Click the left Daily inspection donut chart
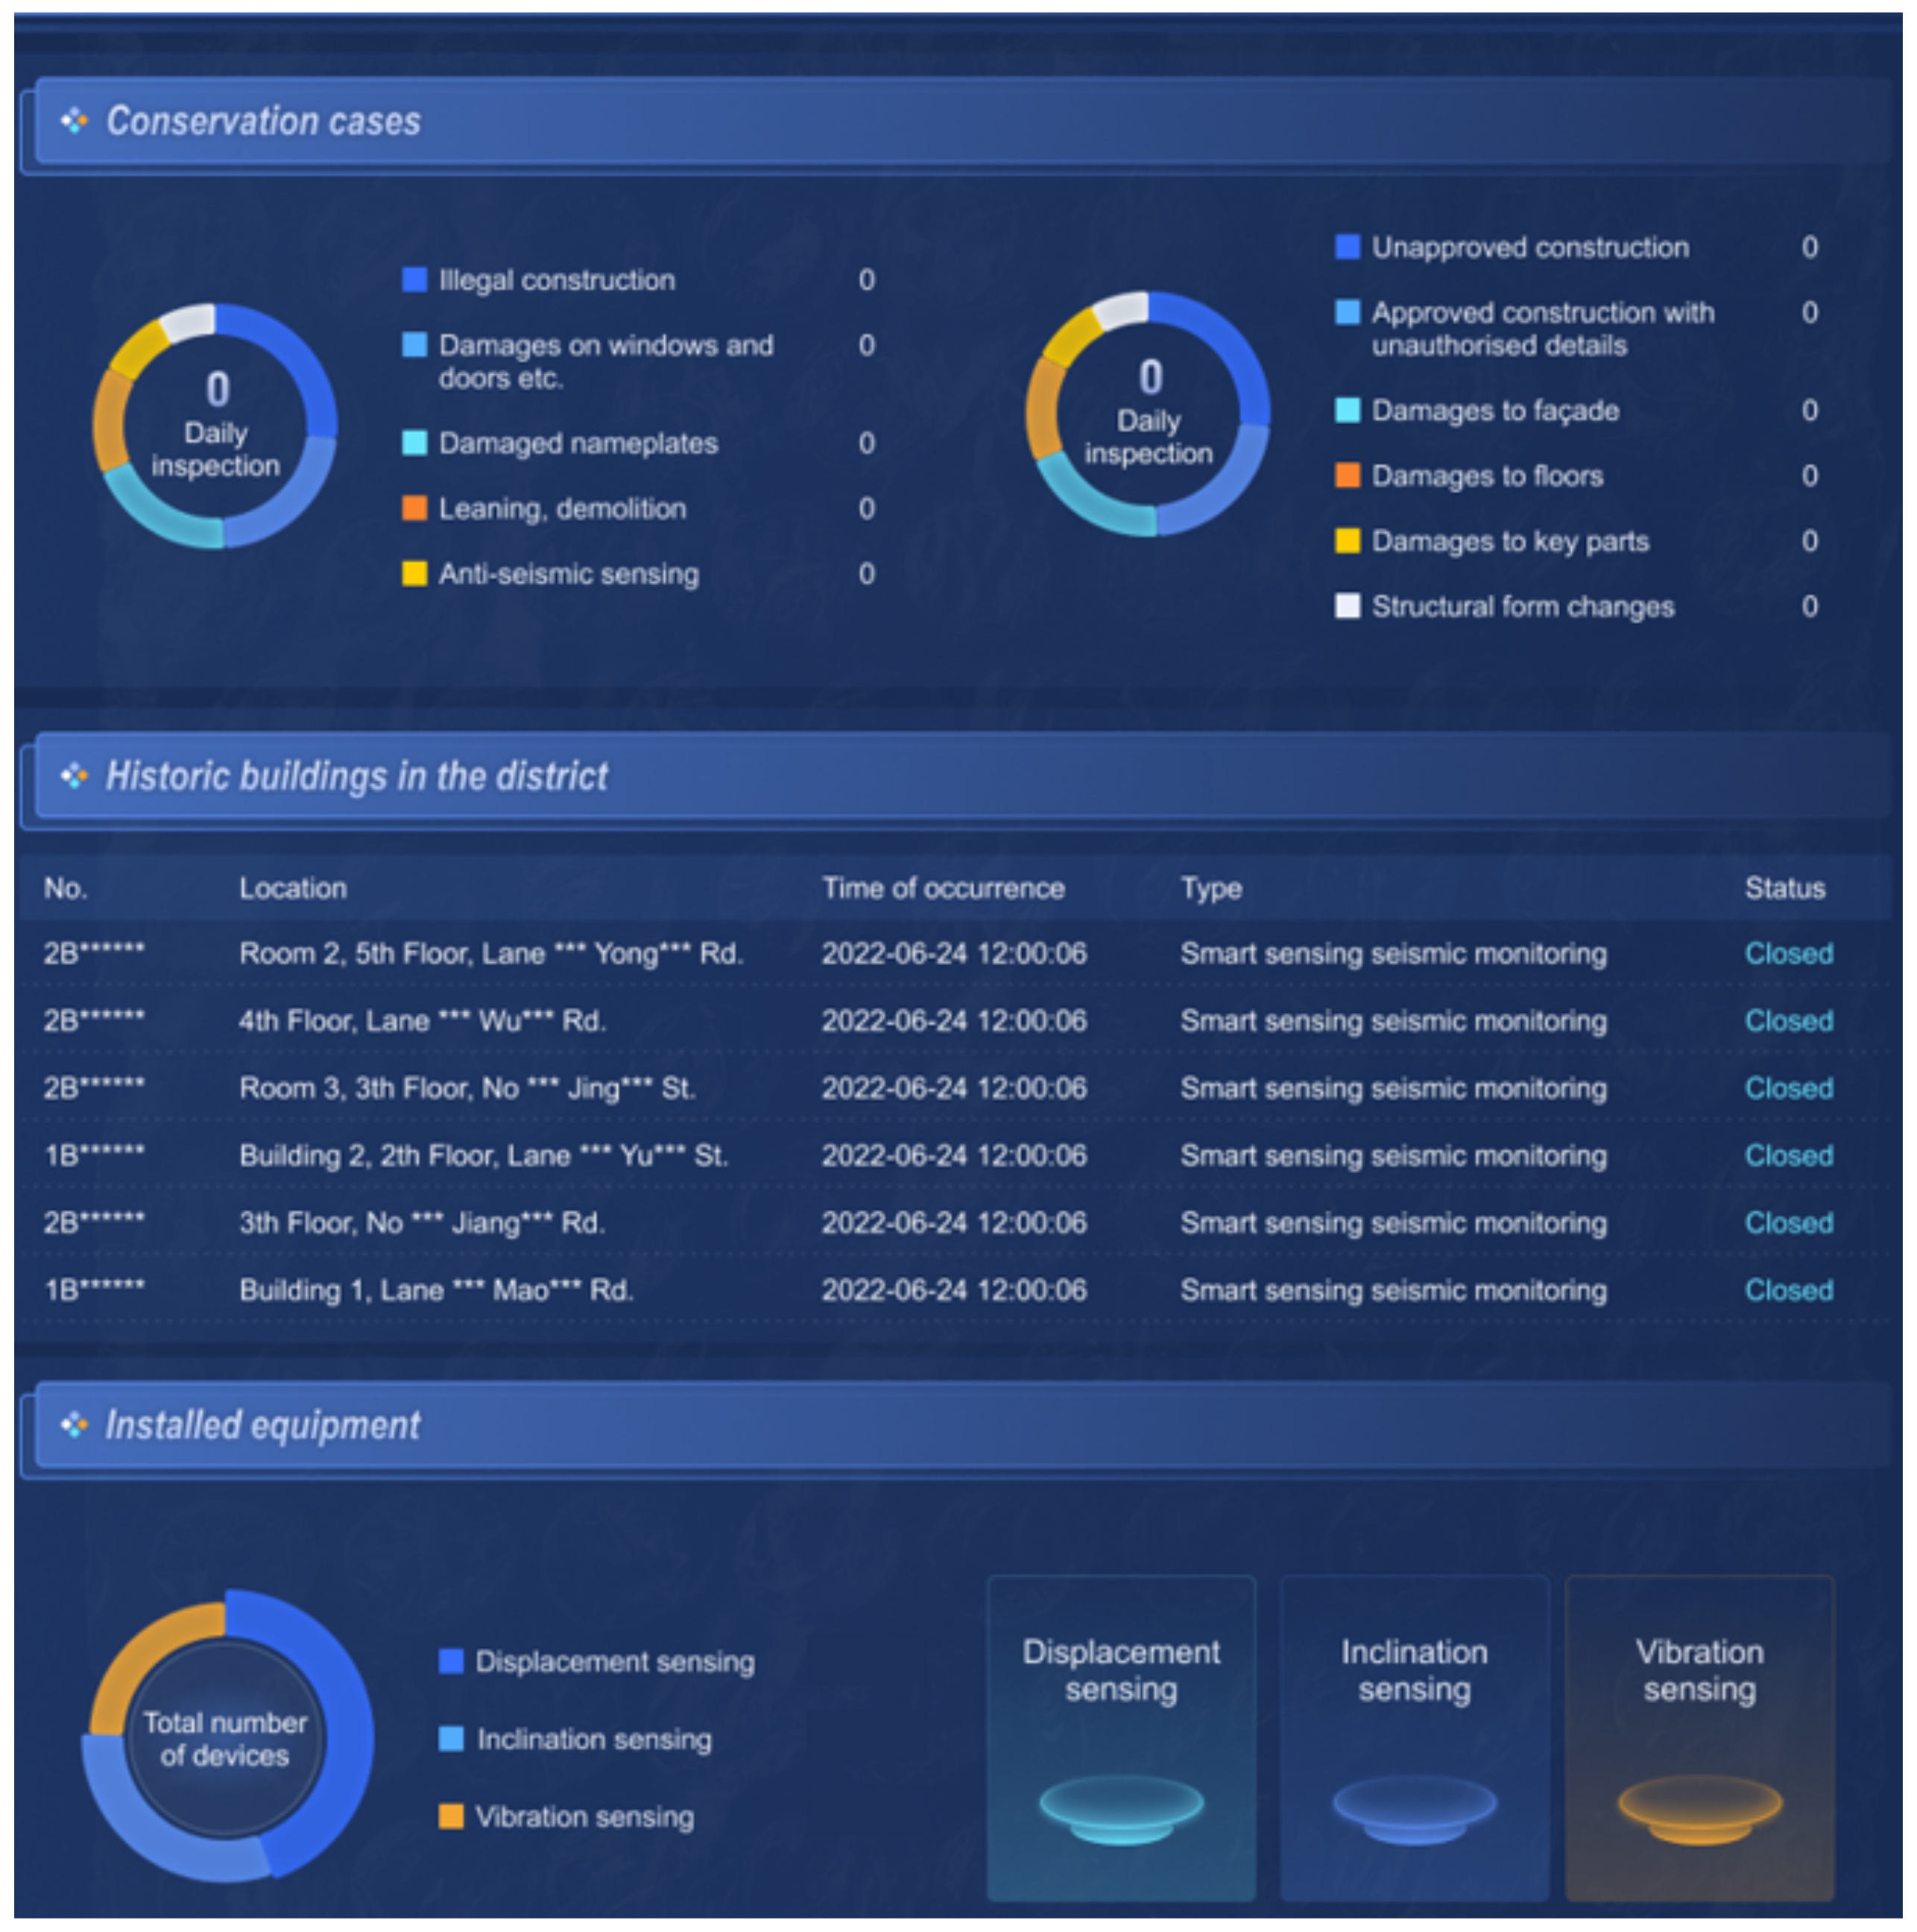Viewport: 1917px width, 1932px height. click(215, 427)
